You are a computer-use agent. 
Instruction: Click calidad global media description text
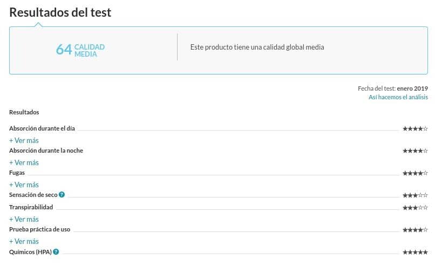click(x=257, y=47)
